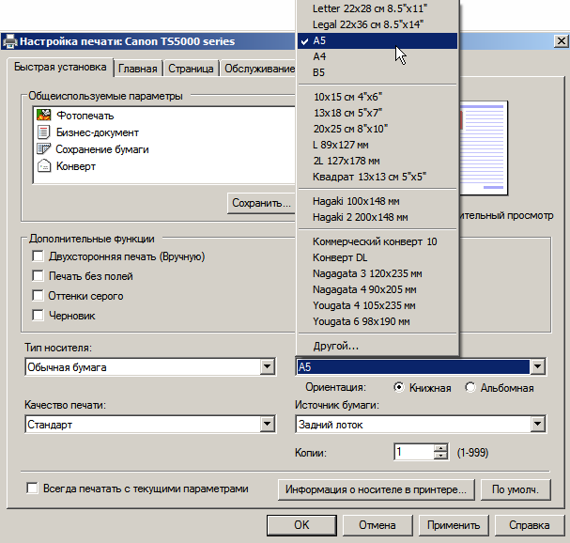Screen dimensions: 570x543
Task: Choose 13x18 см 5"x7" size
Action: 377,113
